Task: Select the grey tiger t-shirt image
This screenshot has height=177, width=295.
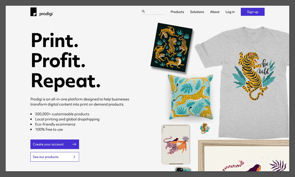Action: [243, 82]
